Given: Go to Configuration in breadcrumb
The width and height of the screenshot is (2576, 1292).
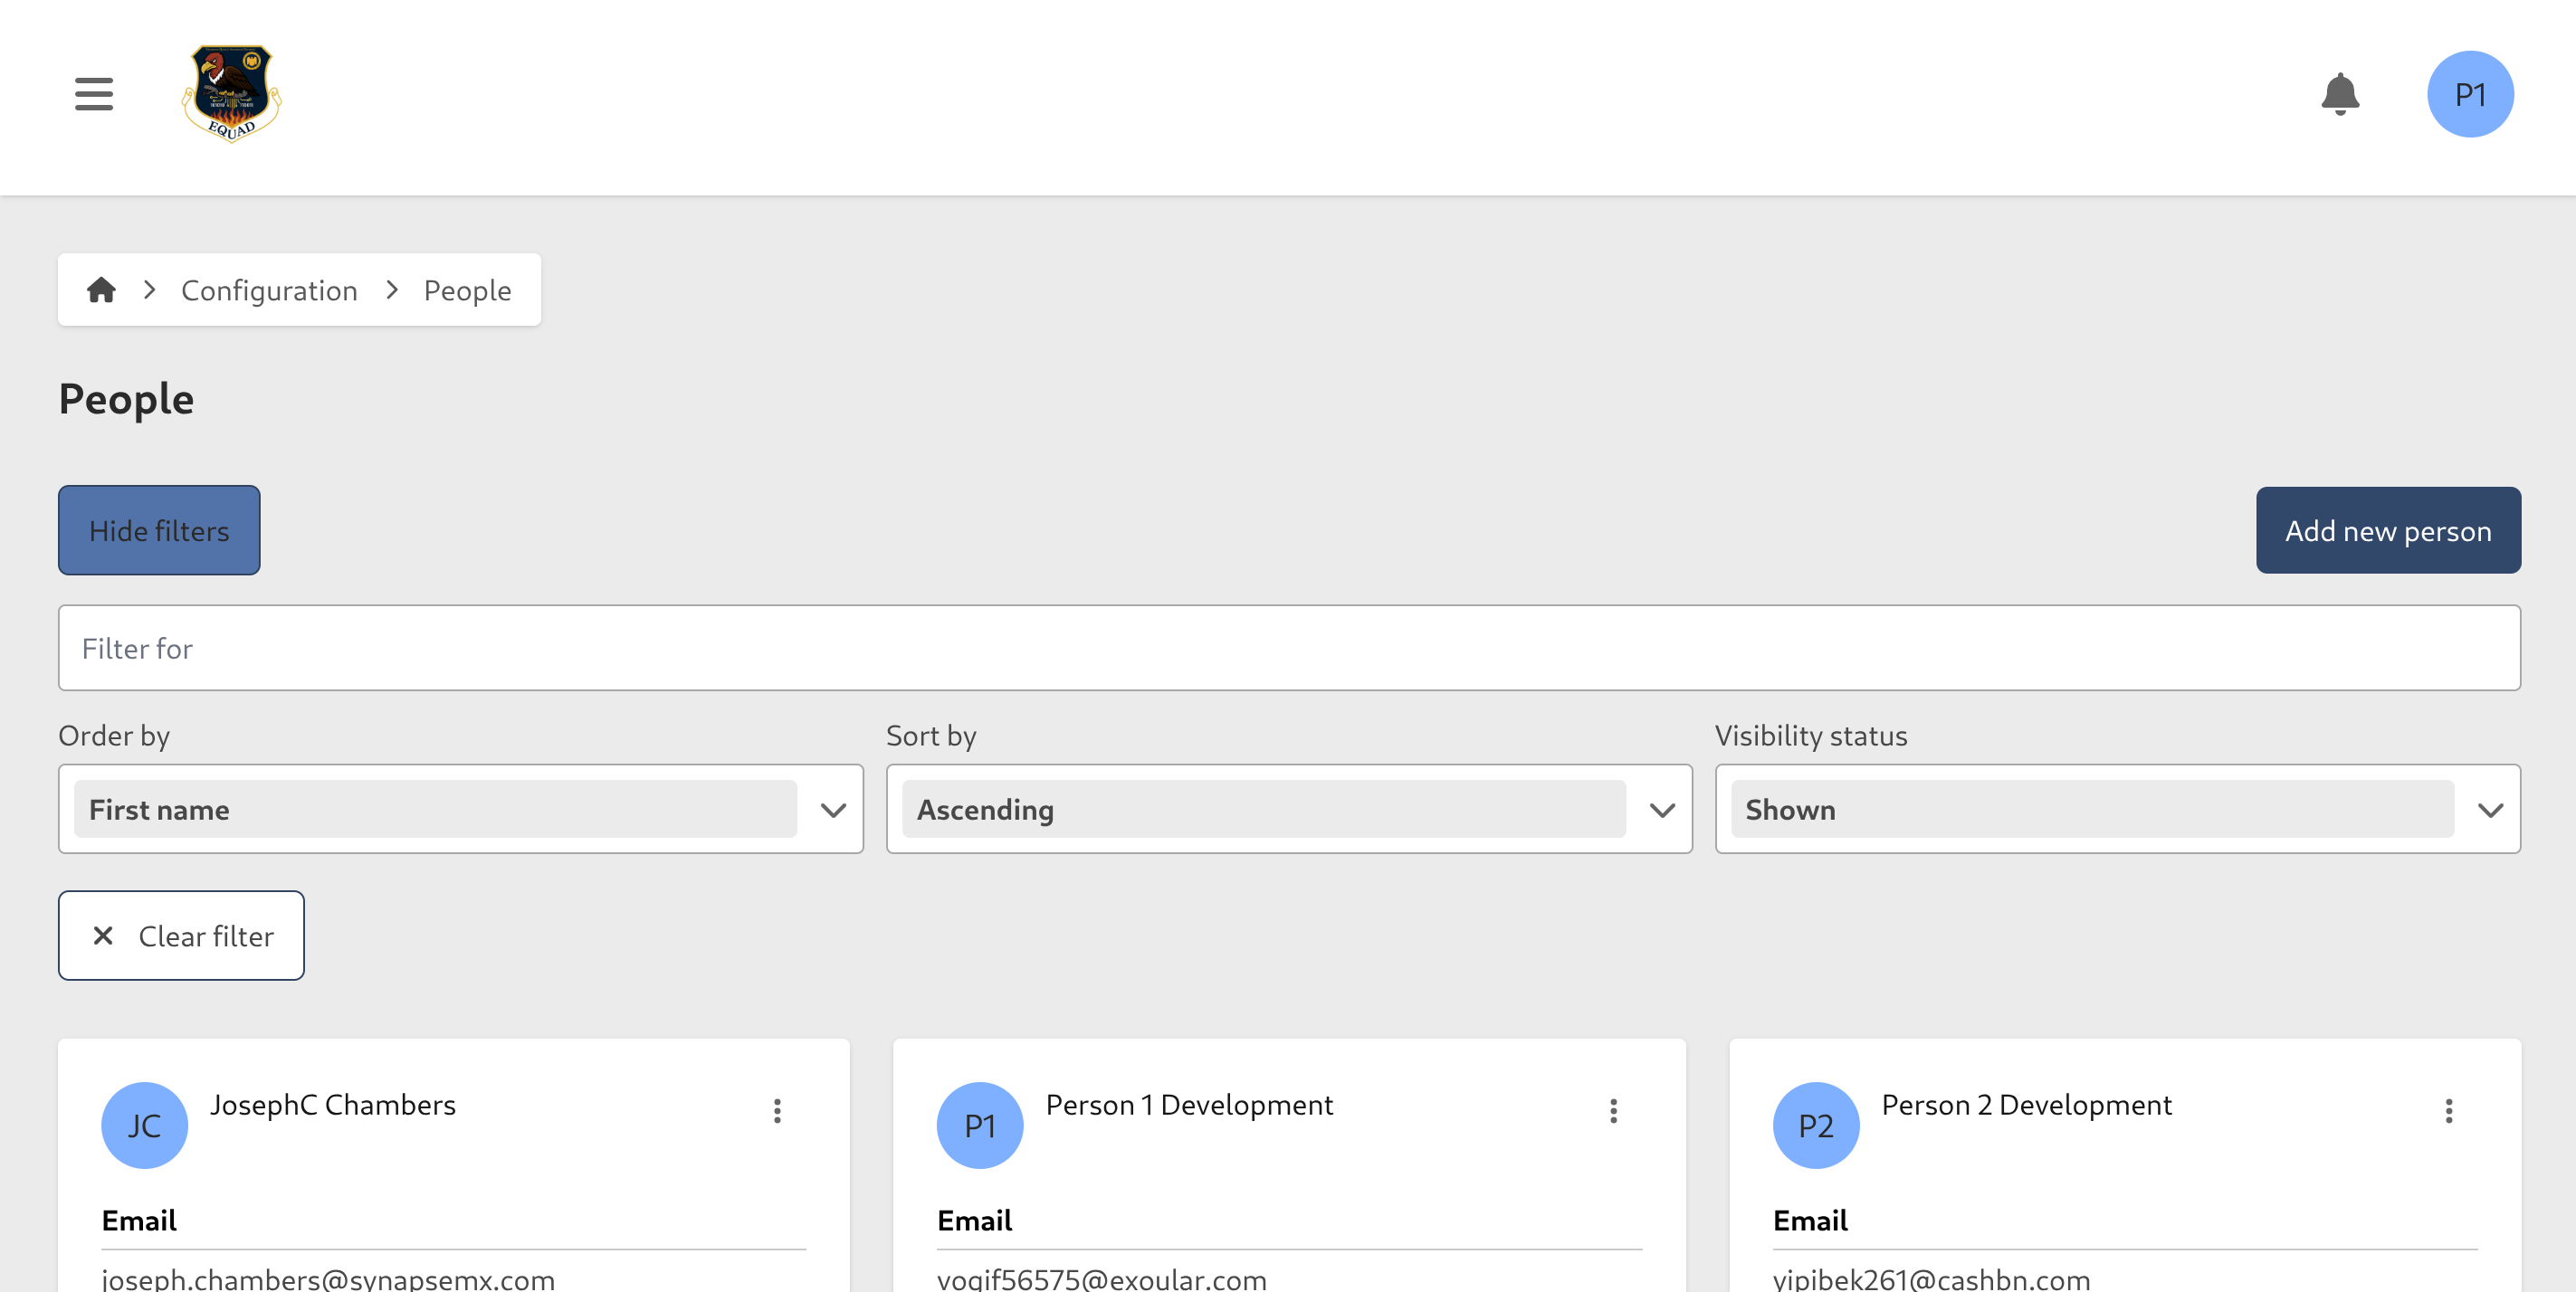Looking at the screenshot, I should [x=269, y=290].
